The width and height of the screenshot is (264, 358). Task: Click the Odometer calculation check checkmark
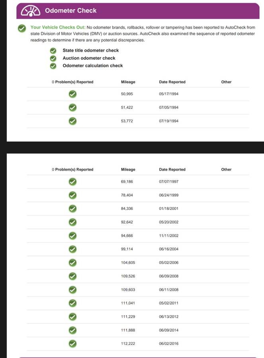(53, 66)
